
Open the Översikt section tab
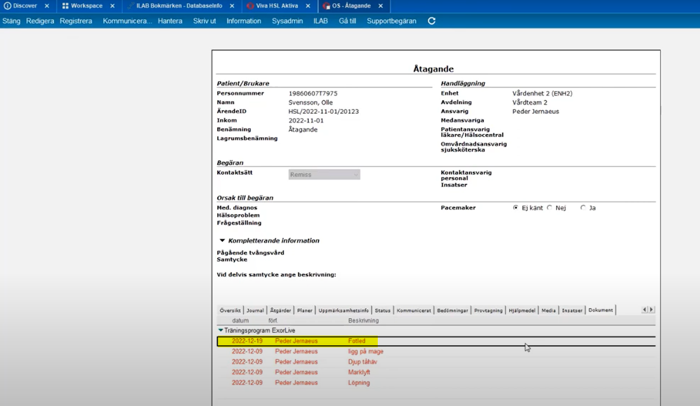230,310
